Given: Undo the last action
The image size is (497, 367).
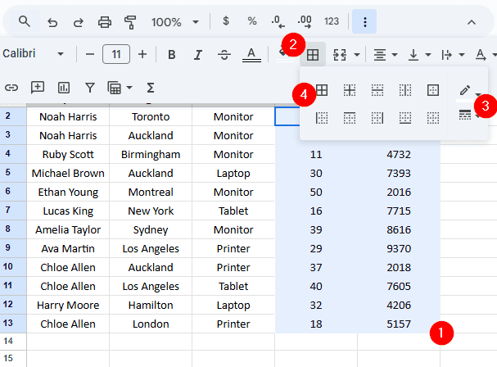Looking at the screenshot, I should click(52, 22).
